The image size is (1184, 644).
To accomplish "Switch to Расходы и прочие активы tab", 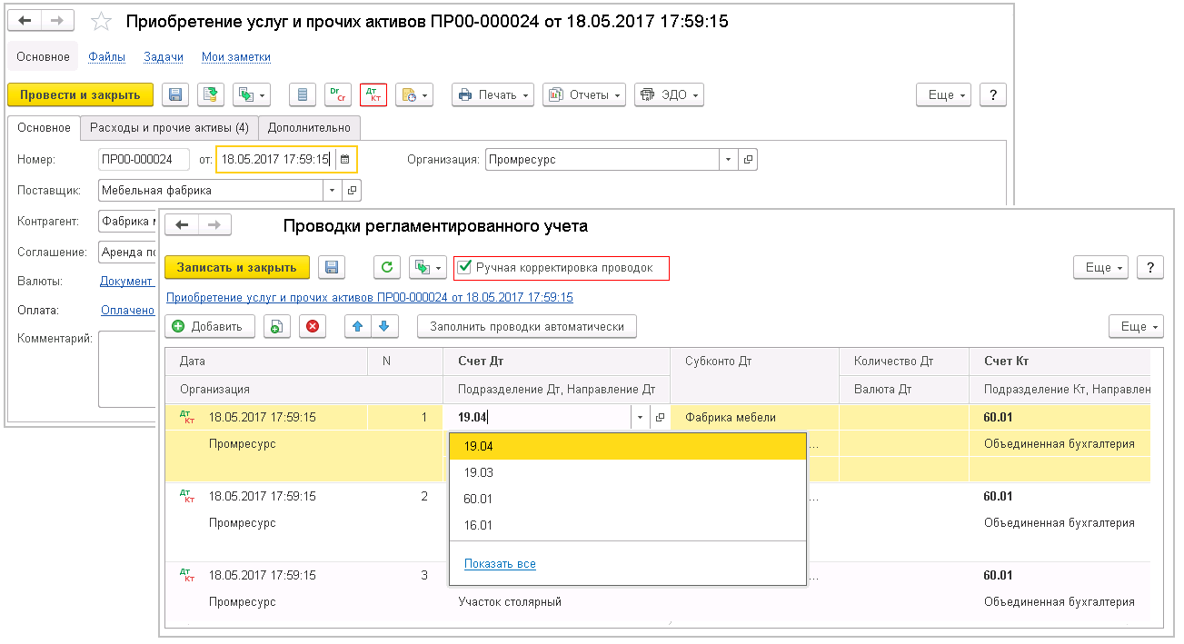I will [x=169, y=127].
